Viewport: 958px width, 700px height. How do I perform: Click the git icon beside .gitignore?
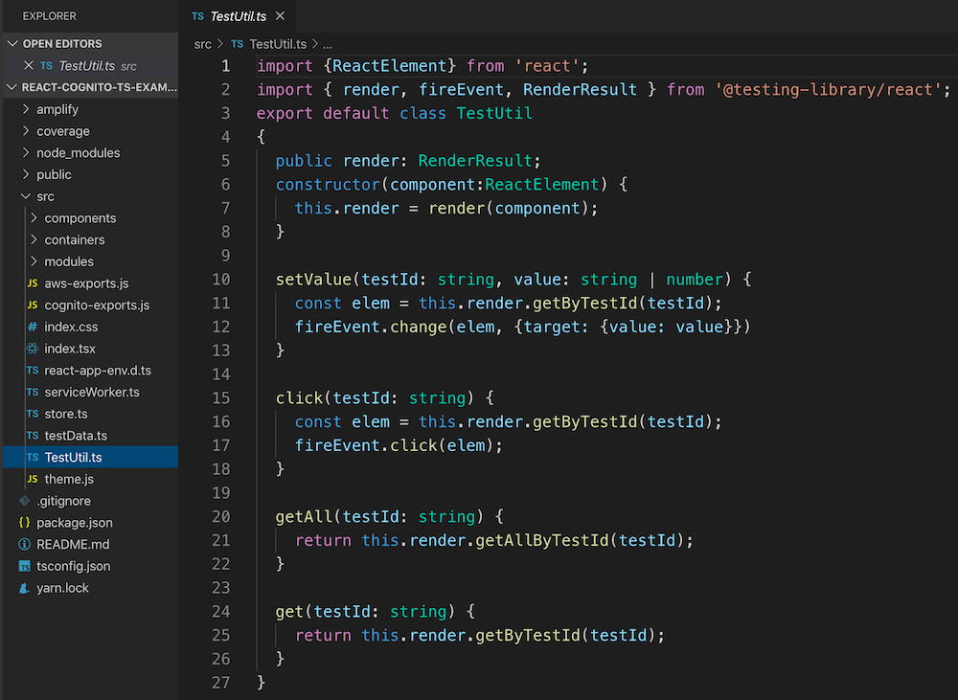coord(25,501)
